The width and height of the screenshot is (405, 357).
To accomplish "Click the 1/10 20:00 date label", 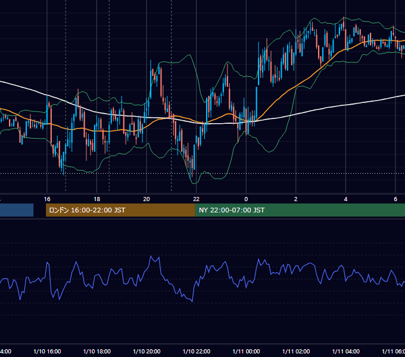I will point(147,351).
